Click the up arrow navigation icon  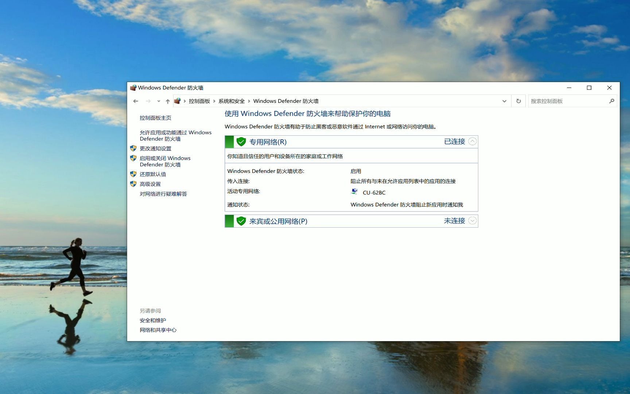tap(167, 101)
